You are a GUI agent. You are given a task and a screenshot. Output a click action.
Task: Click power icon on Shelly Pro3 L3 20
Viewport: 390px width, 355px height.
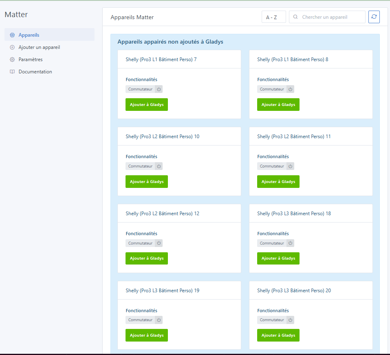pyautogui.click(x=290, y=320)
